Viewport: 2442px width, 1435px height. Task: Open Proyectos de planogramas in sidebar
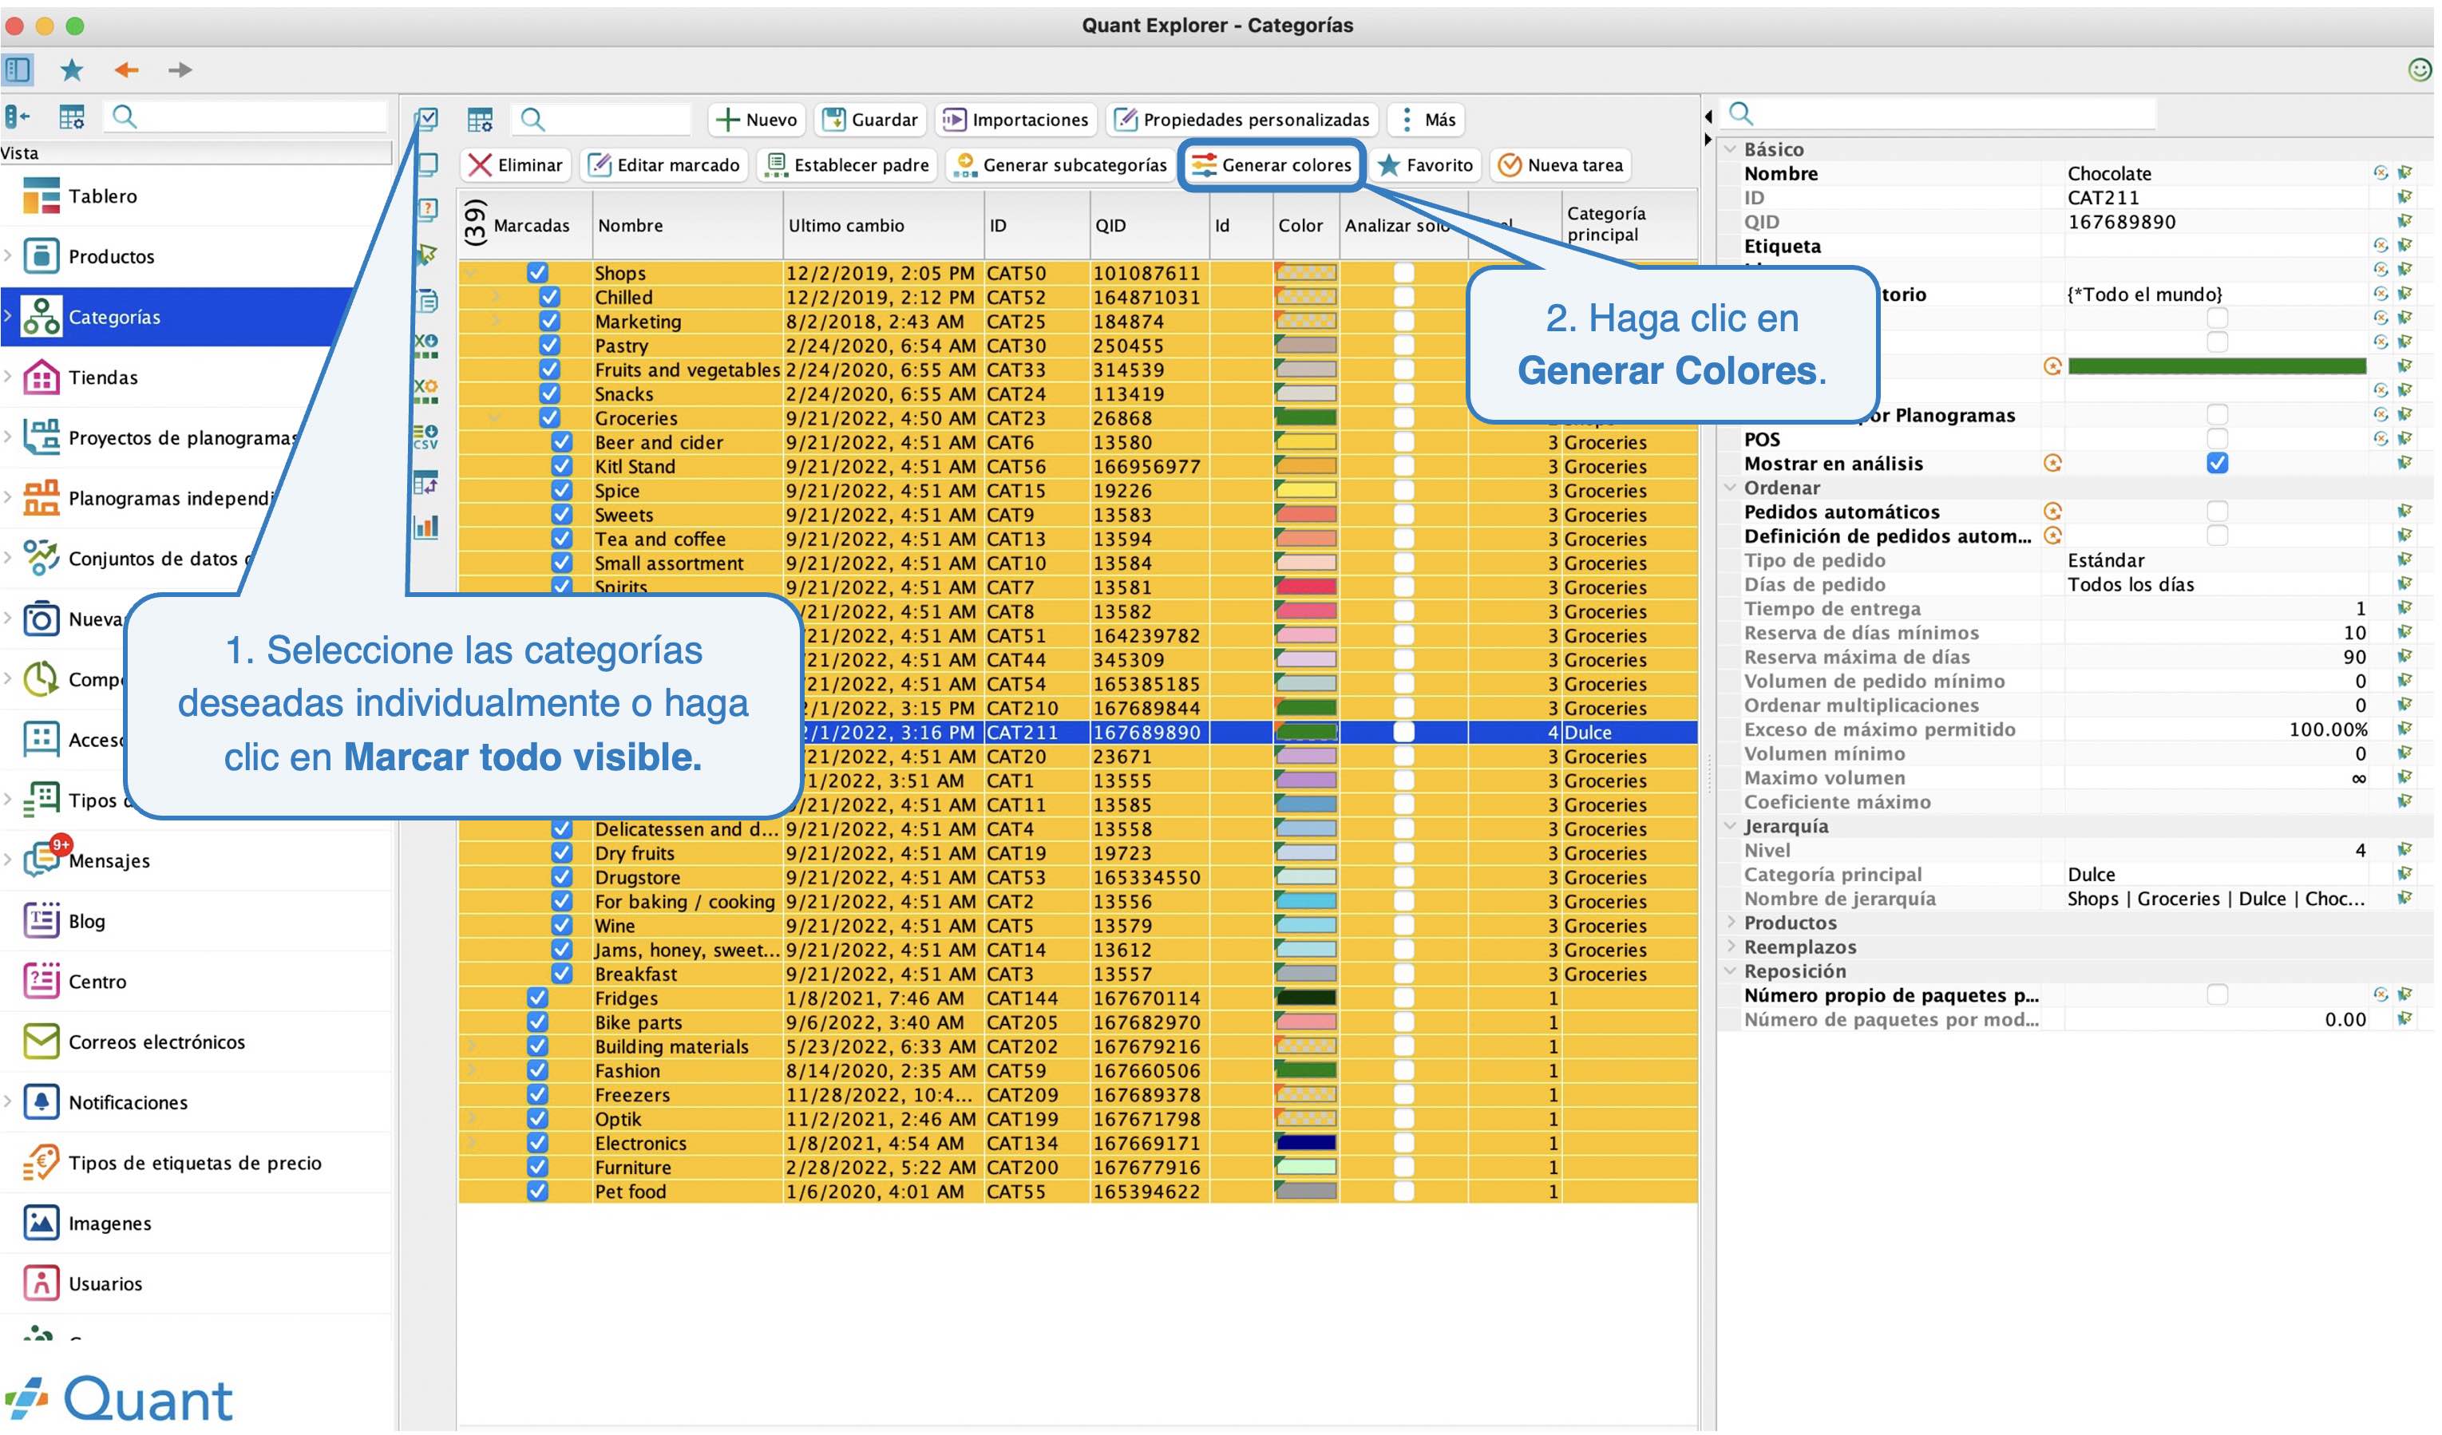pyautogui.click(x=182, y=437)
